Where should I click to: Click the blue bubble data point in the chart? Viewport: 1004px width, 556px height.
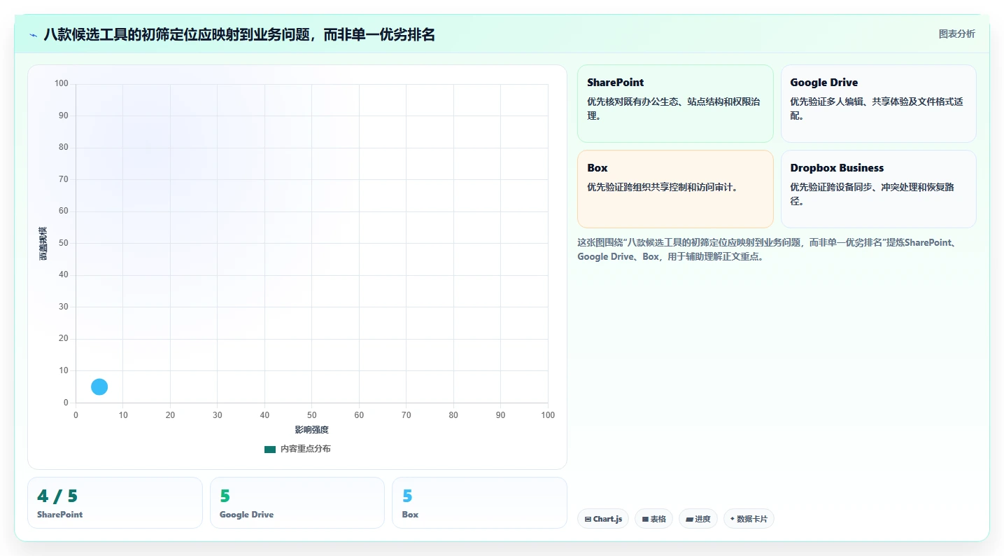click(99, 387)
